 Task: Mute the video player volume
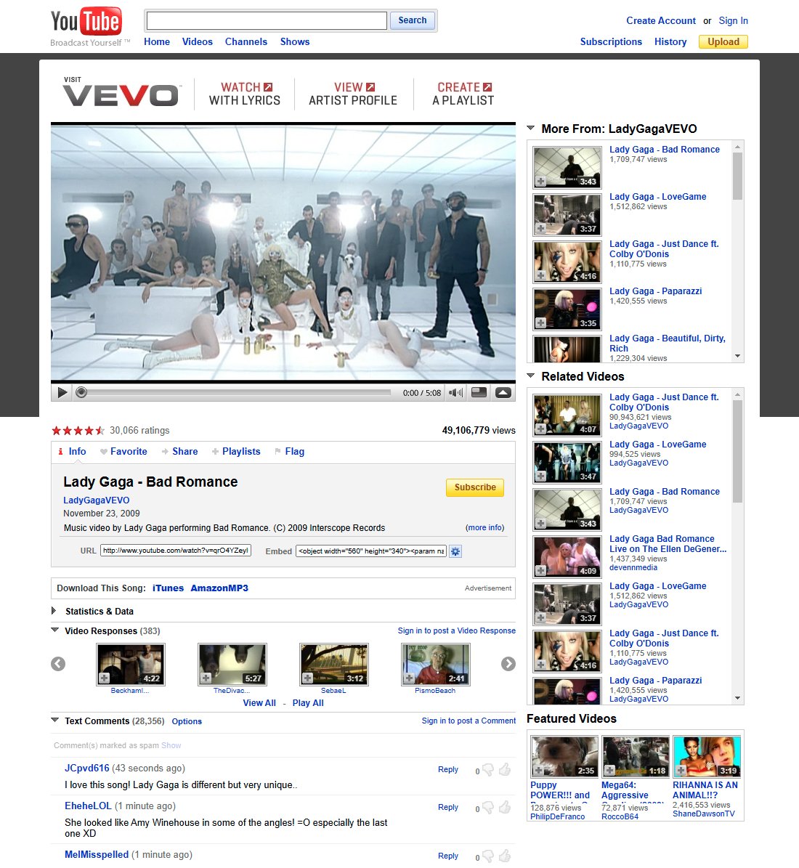tap(455, 392)
